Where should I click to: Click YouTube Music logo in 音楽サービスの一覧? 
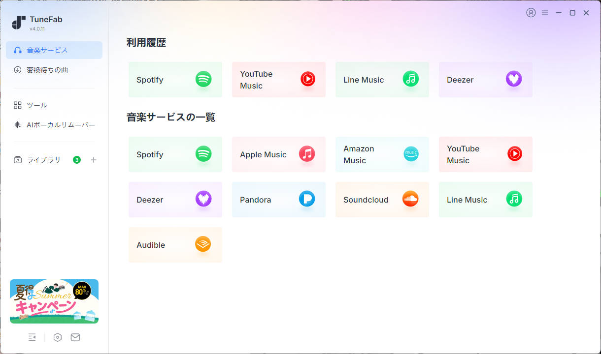[x=514, y=154]
